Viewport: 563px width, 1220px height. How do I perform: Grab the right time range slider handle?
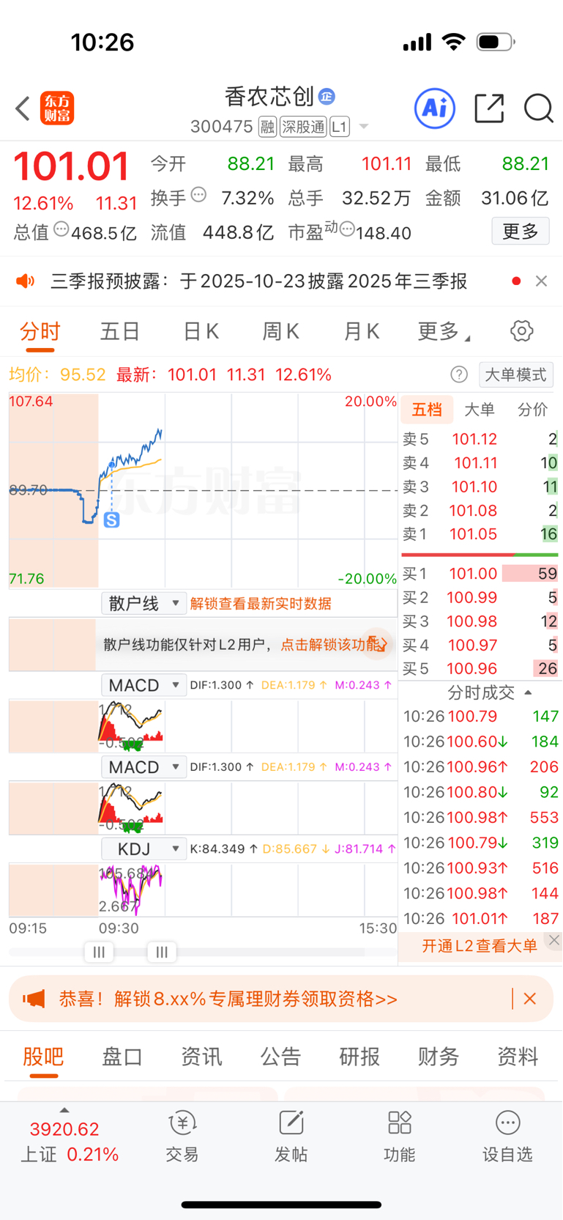[162, 952]
